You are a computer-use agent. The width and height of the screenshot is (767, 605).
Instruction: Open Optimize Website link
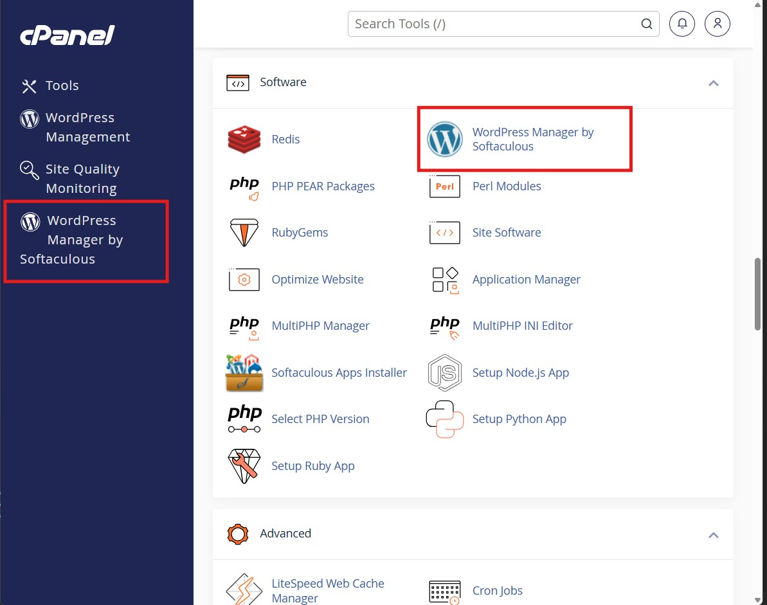(x=318, y=279)
